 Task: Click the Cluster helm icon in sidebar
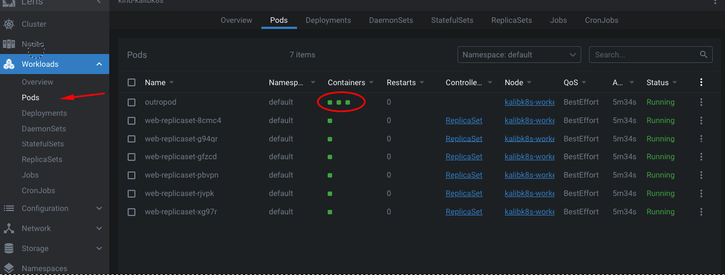9,24
